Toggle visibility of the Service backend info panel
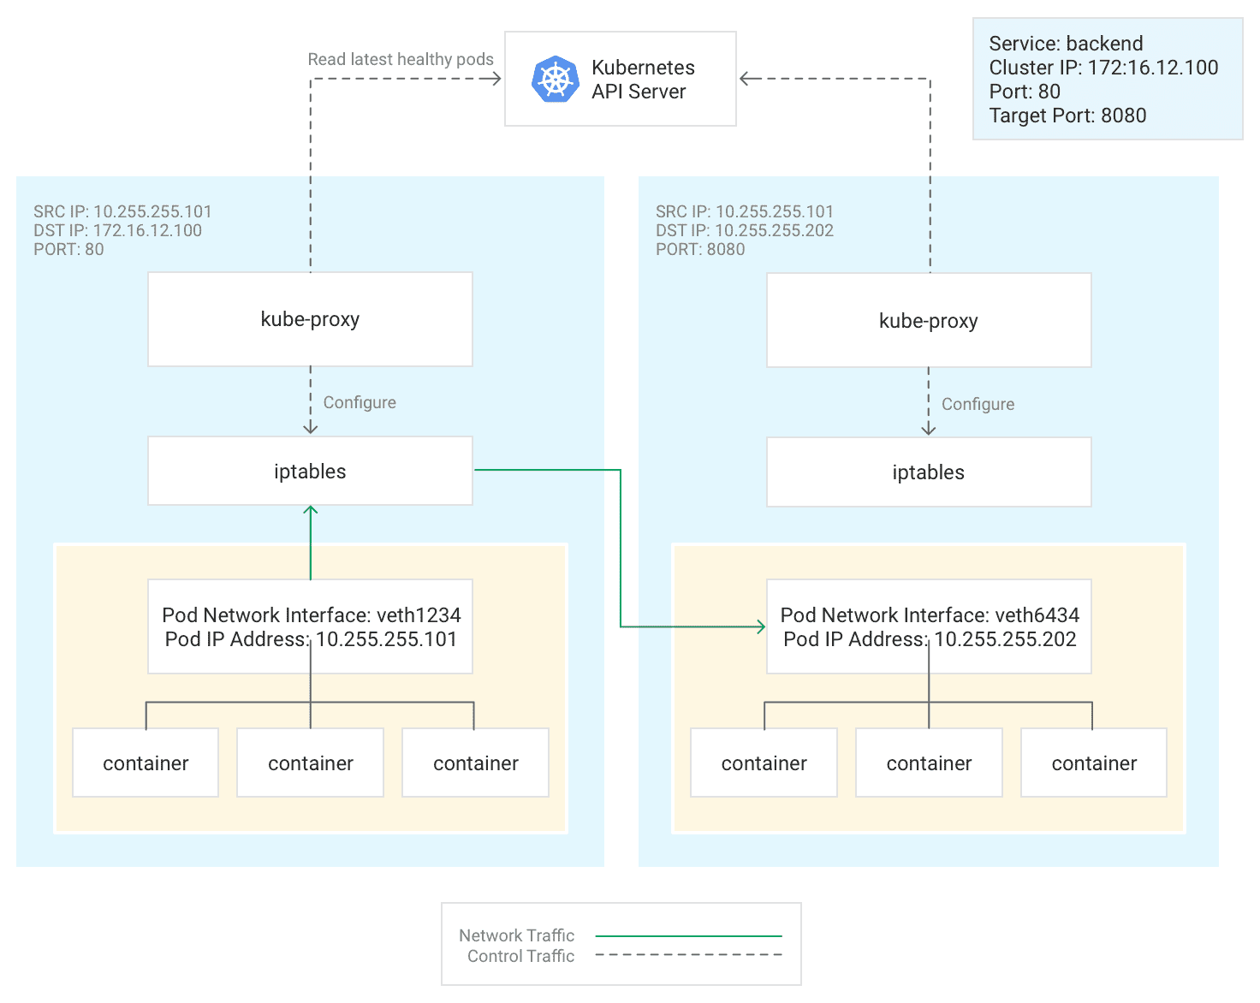The height and width of the screenshot is (1003, 1260). [x=1107, y=79]
